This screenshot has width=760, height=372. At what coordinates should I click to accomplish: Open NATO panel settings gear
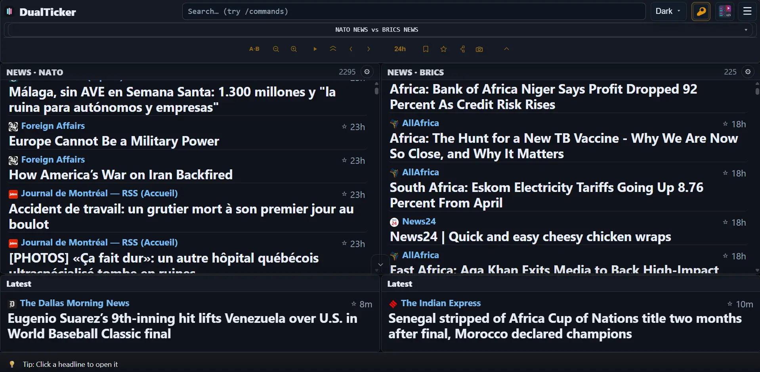point(367,72)
